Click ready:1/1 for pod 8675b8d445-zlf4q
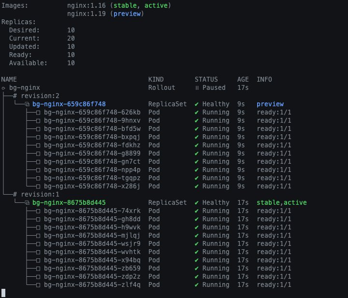 pyautogui.click(x=274, y=284)
